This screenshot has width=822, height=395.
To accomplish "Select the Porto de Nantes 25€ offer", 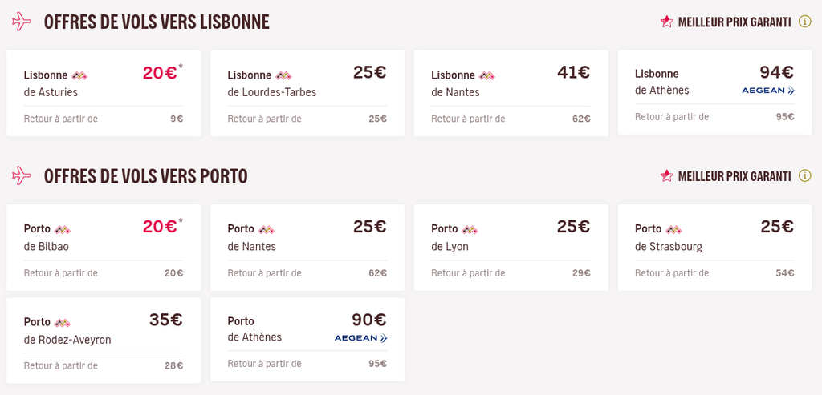I will coord(307,248).
